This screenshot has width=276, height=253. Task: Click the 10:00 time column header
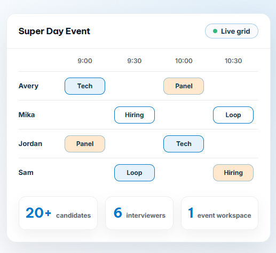tap(184, 61)
